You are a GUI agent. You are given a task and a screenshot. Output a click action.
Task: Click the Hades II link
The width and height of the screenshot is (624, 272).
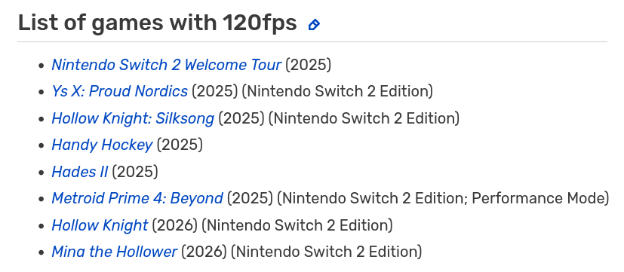coord(79,172)
